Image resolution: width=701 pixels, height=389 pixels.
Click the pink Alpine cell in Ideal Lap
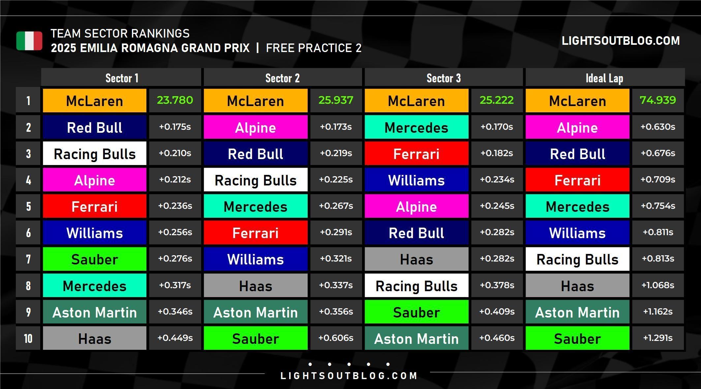click(577, 127)
